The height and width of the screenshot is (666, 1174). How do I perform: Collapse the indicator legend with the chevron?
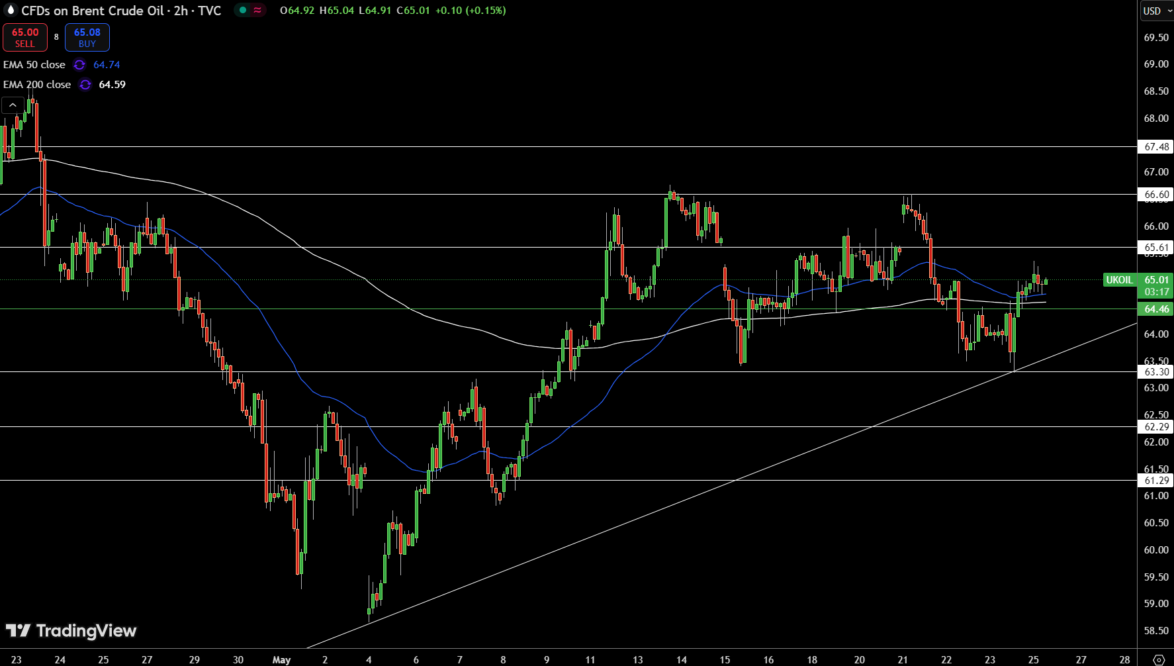click(x=13, y=105)
